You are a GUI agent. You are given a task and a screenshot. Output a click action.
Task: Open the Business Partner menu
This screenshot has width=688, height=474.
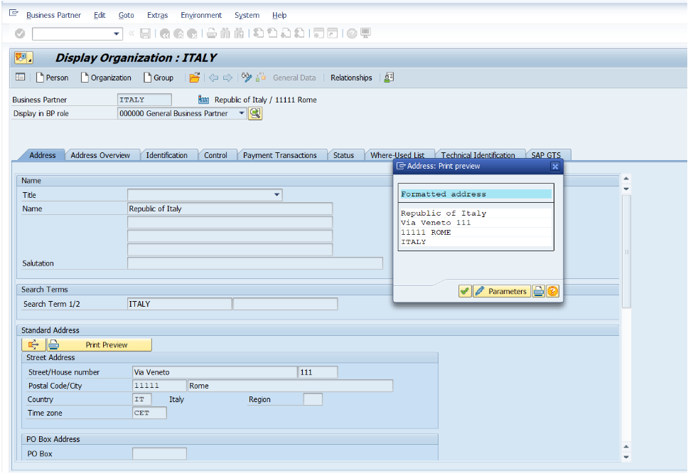click(x=53, y=15)
